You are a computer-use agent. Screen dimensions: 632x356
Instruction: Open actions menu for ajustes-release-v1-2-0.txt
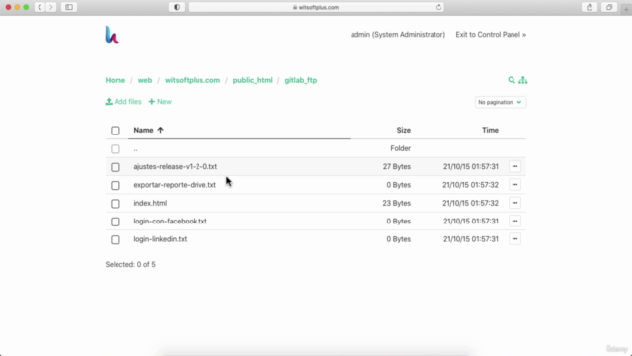click(514, 166)
